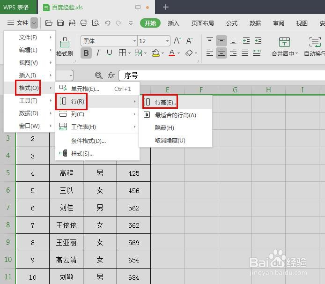Image resolution: width=325 pixels, height=284 pixels.
Task: Click in the formula bar showing 序号
Action: [222, 75]
